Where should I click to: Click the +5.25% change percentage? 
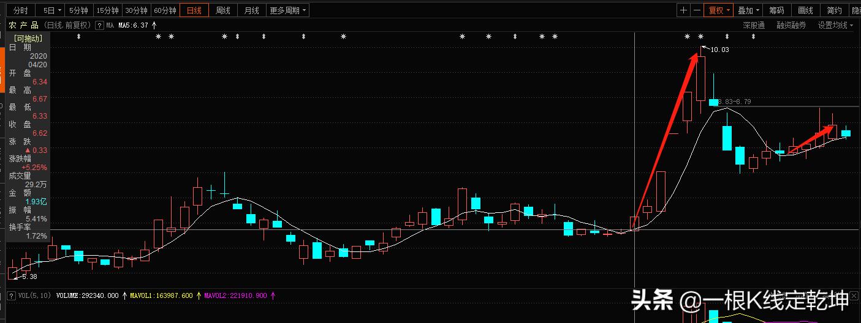(34, 167)
